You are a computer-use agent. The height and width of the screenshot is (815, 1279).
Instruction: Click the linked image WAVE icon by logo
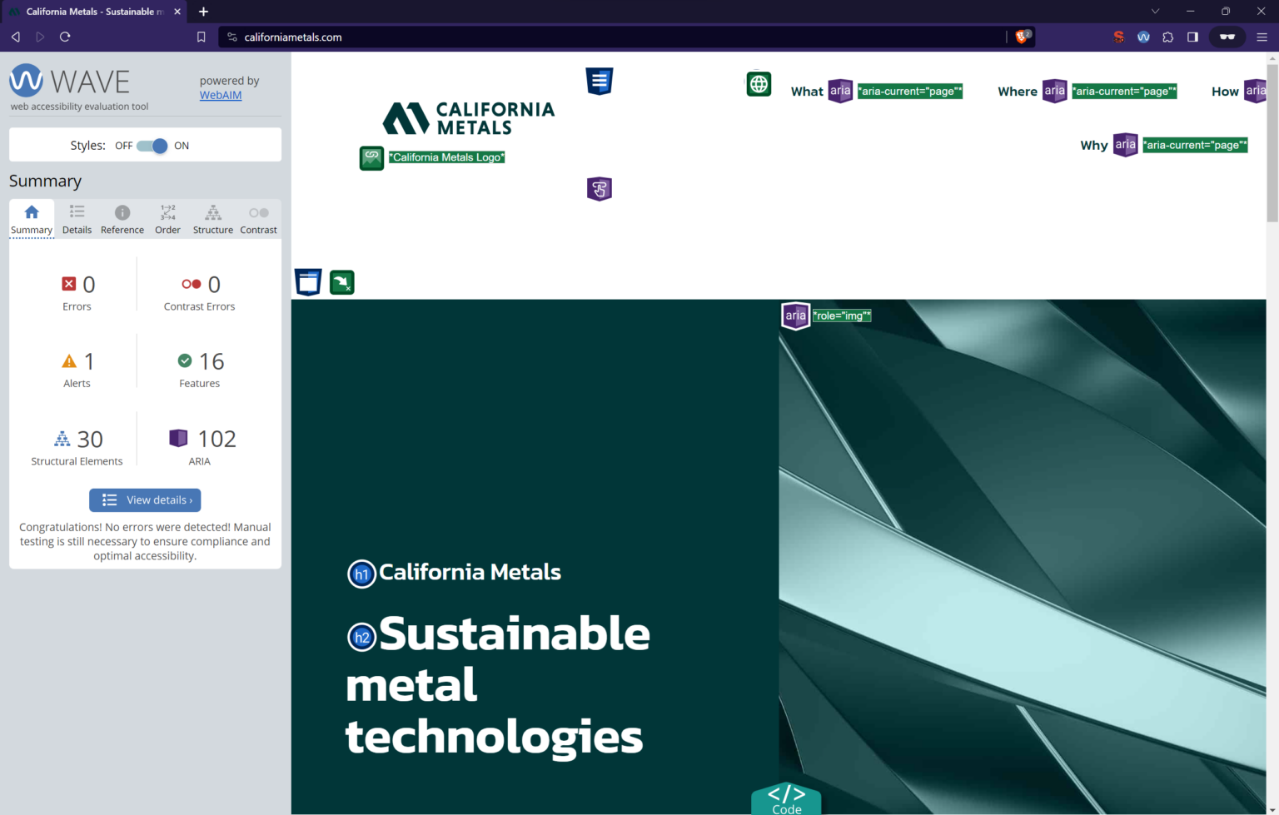(371, 157)
